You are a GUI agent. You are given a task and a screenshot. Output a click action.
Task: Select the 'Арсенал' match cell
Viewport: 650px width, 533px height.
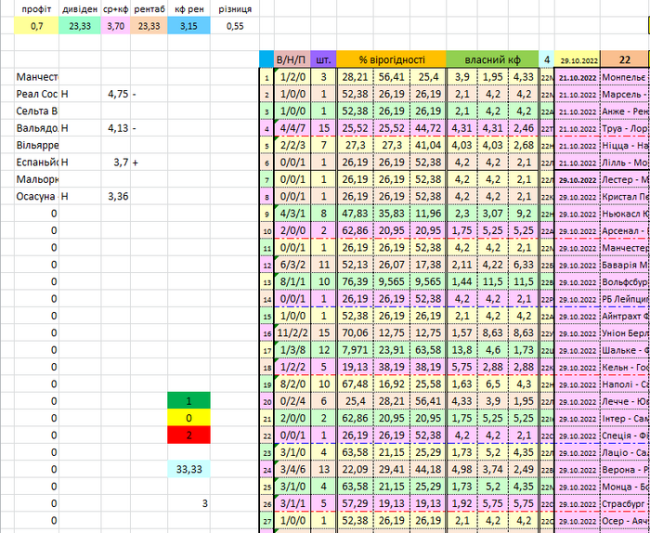coord(625,230)
